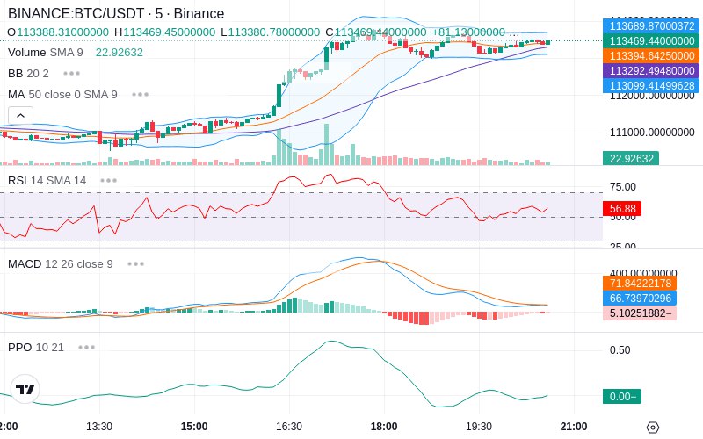Image resolution: width=703 pixels, height=439 pixels.
Task: Open more options for MA 50 indicator
Action: click(x=141, y=95)
